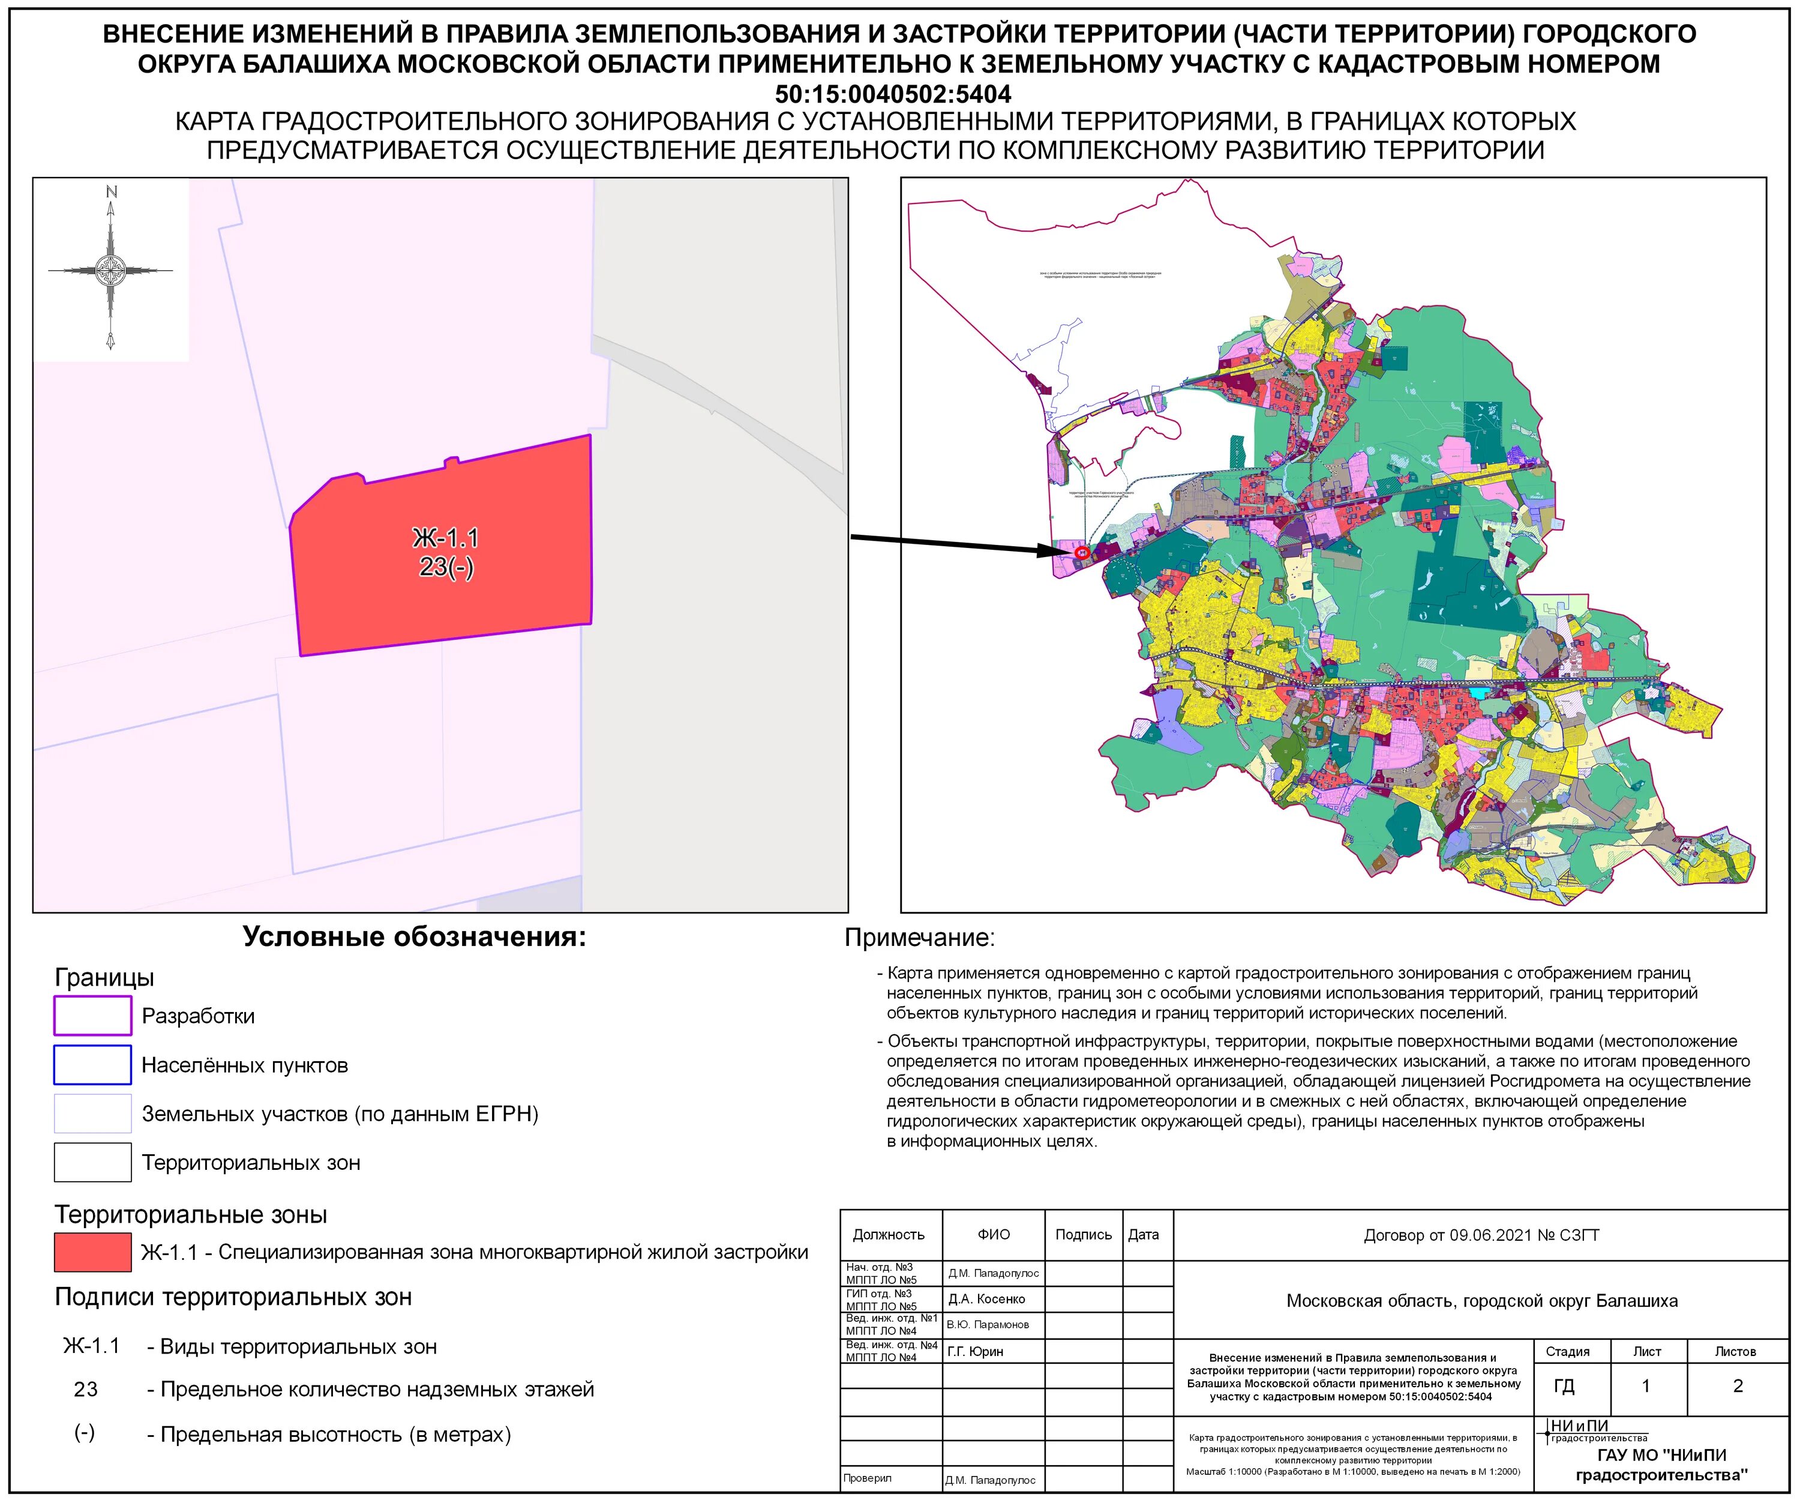
Task: Click the red Ж-1.1 legend color swatch
Action: click(92, 1251)
